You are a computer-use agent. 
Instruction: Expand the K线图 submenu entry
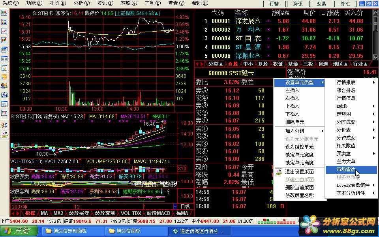coord(351,106)
